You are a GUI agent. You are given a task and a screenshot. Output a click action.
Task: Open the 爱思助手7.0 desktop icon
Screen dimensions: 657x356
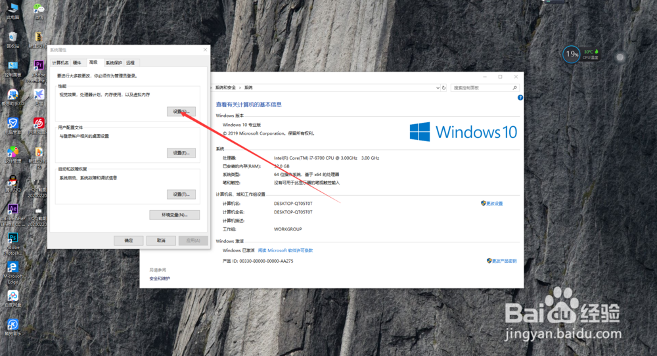point(13,97)
